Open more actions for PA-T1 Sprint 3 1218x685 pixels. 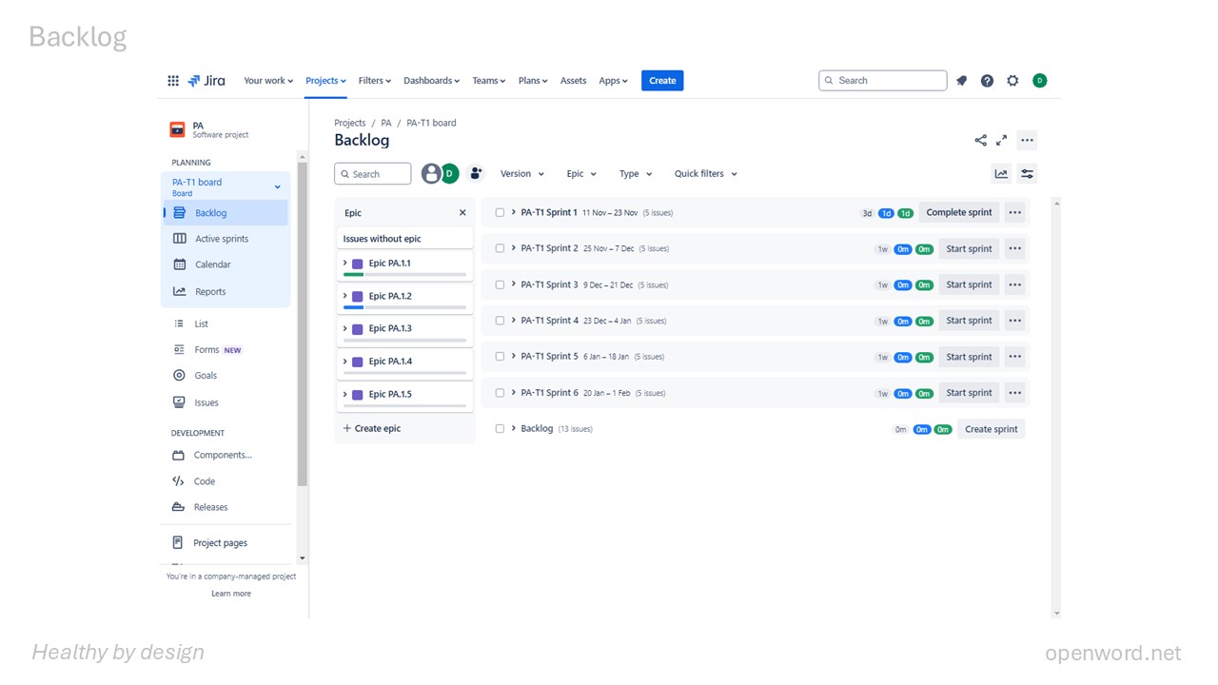[1014, 284]
